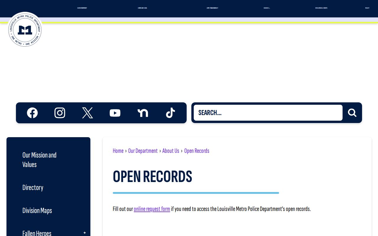Open the Education & Events menu
The height and width of the screenshot is (236, 378).
click(321, 8)
